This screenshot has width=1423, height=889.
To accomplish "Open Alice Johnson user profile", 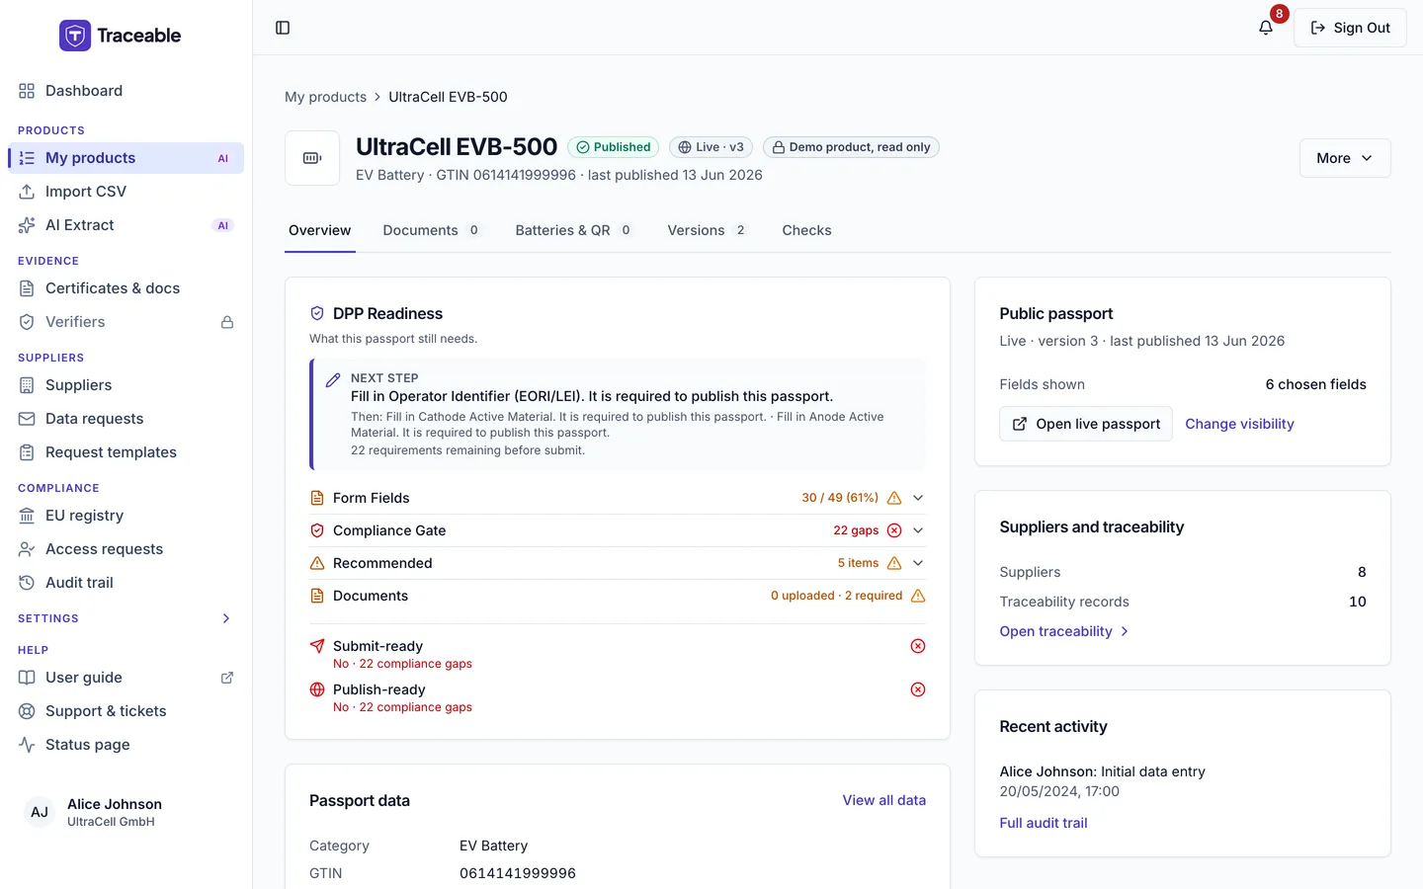I will pos(126,812).
